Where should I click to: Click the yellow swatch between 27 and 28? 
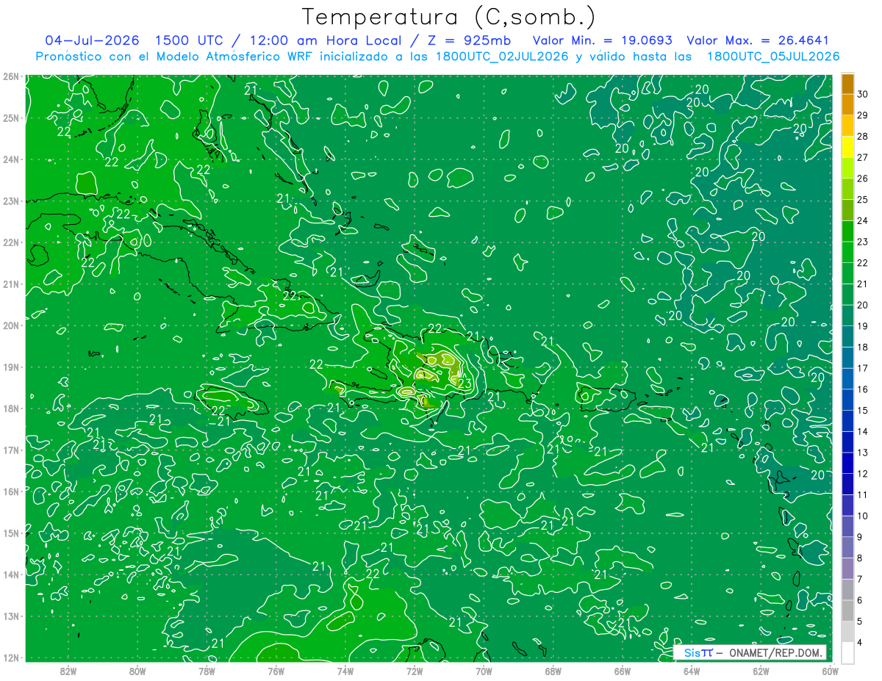[x=847, y=146]
